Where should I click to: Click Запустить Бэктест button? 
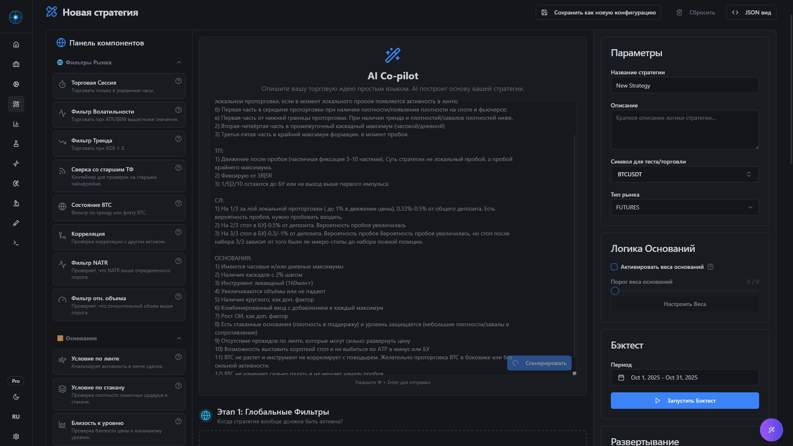pyautogui.click(x=684, y=401)
